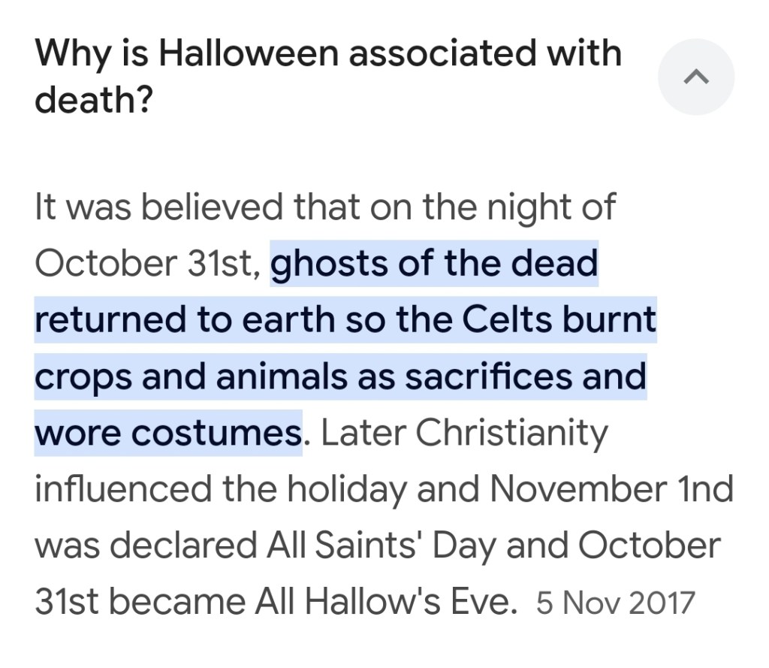Click the word "death?" in the question

pyautogui.click(x=90, y=98)
